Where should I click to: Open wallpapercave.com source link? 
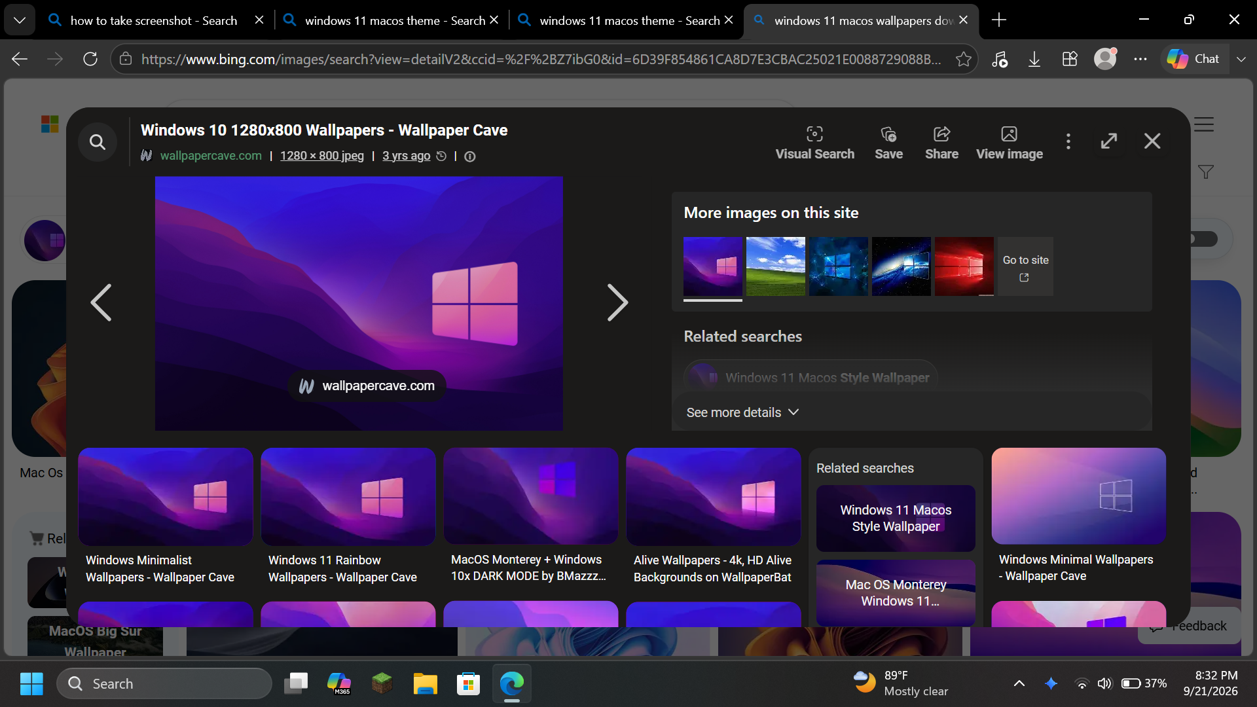point(211,156)
